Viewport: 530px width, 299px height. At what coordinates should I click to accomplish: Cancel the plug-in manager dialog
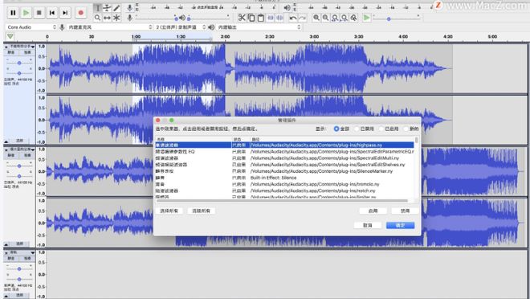368,225
